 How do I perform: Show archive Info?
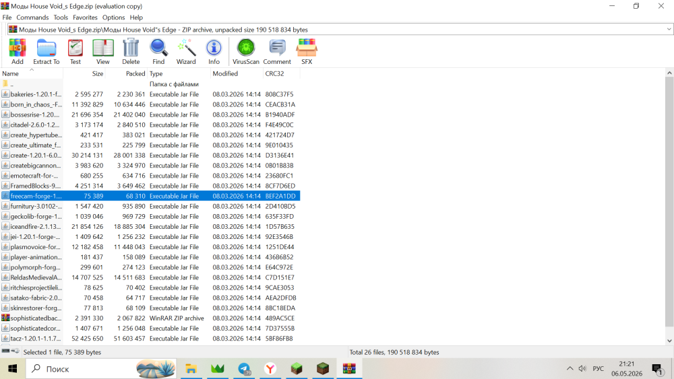pyautogui.click(x=214, y=52)
